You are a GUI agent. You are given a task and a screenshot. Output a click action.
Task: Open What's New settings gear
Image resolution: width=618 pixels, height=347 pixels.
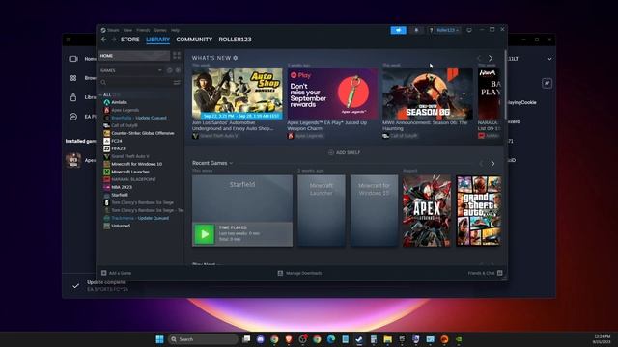236,58
